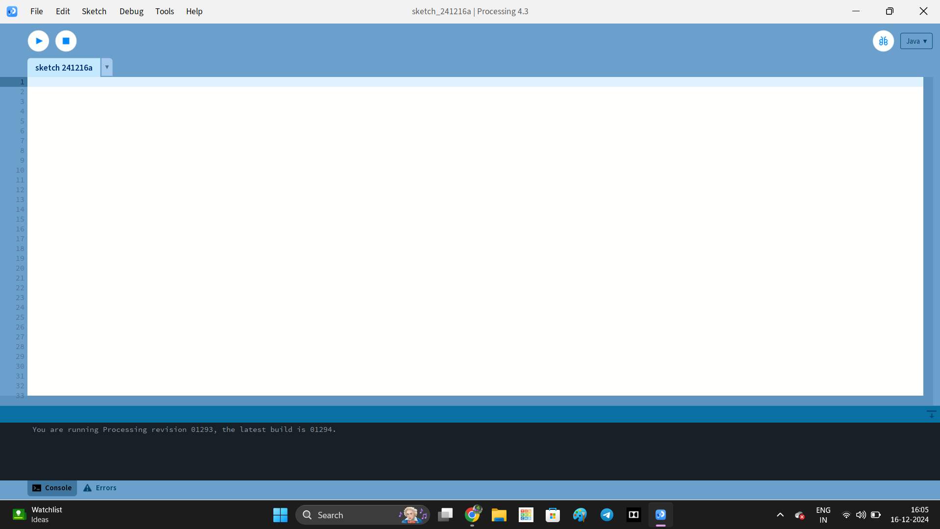
Task: Click the Processing icon on the taskbar
Action: click(661, 515)
